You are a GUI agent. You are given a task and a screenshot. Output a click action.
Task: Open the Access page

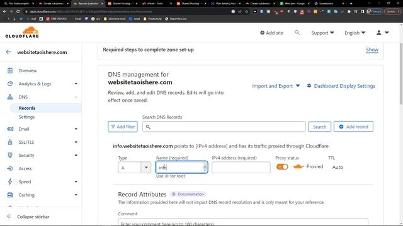(x=25, y=168)
